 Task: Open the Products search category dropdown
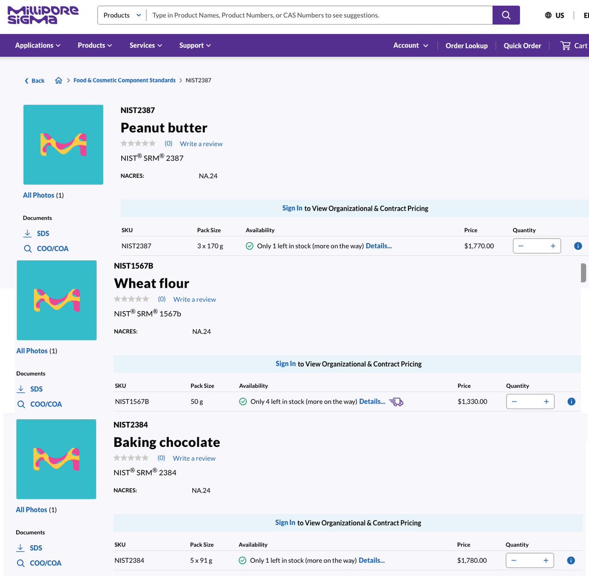pyautogui.click(x=122, y=15)
